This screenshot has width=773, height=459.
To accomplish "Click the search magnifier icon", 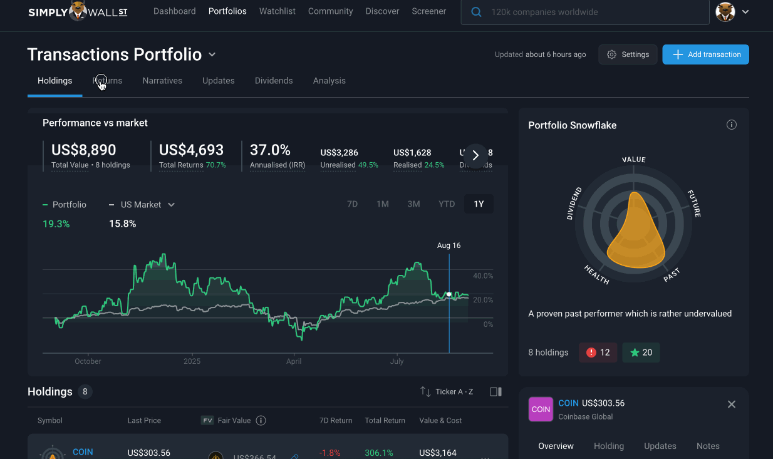I will tap(476, 12).
